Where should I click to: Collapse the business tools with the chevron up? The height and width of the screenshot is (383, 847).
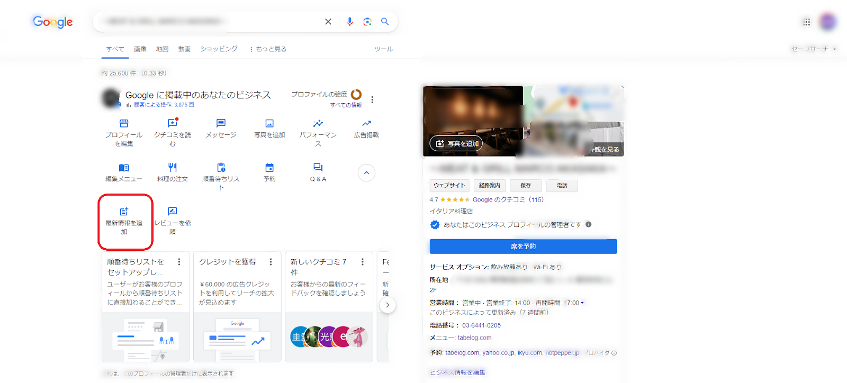[x=366, y=173]
